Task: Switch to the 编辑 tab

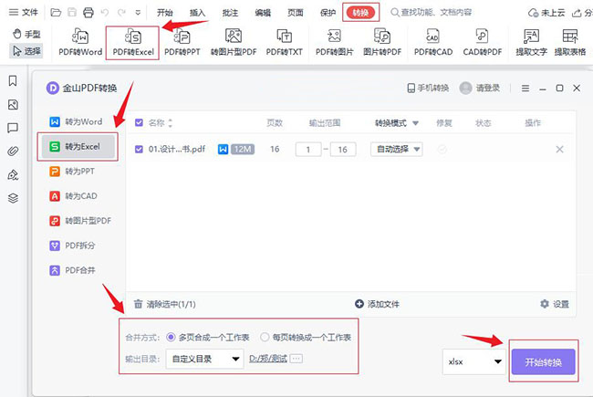Action: [x=263, y=13]
